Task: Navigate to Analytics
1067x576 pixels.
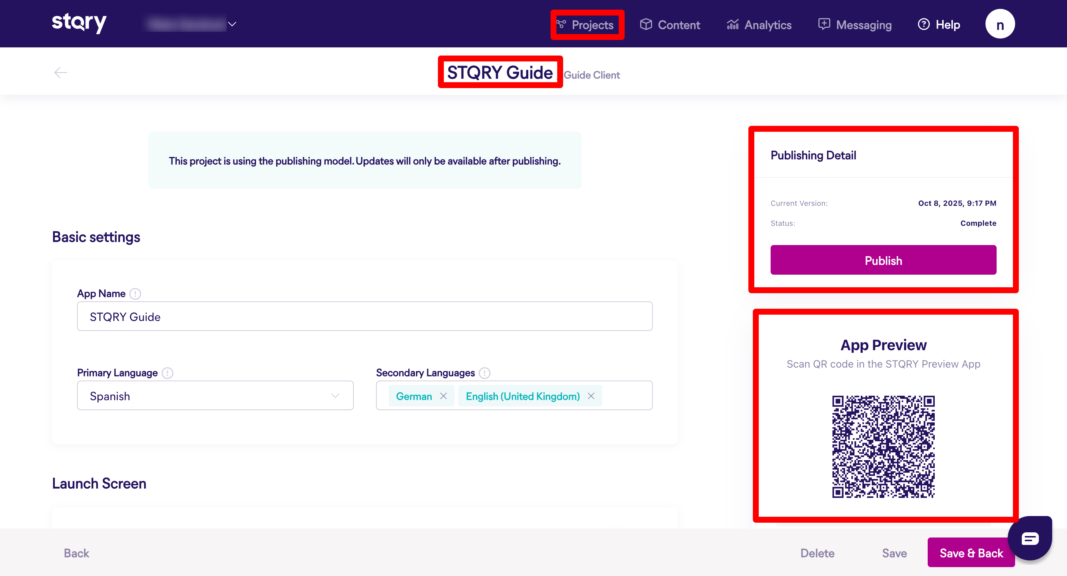Action: click(759, 25)
